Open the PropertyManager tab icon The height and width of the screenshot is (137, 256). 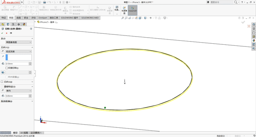8,24
